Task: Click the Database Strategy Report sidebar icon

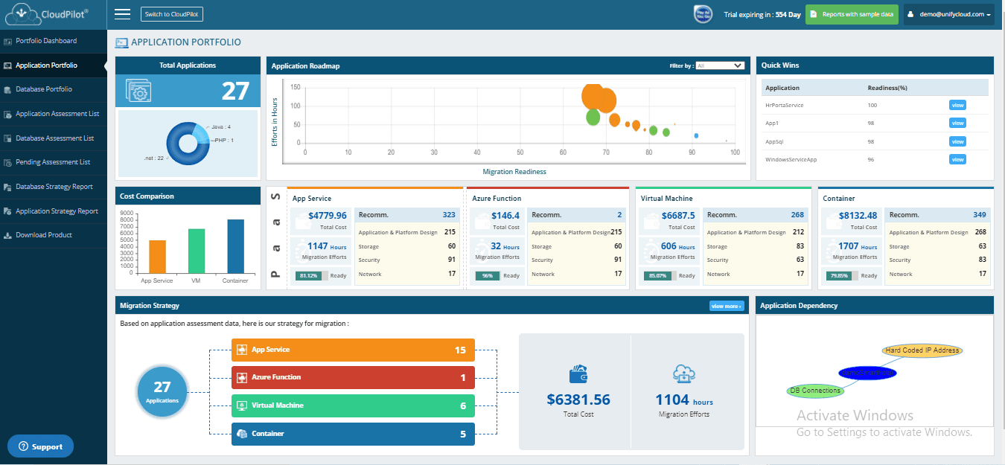Action: click(x=7, y=187)
